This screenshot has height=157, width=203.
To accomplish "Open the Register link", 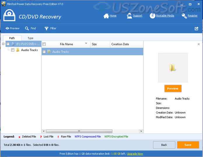I will (192, 15).
